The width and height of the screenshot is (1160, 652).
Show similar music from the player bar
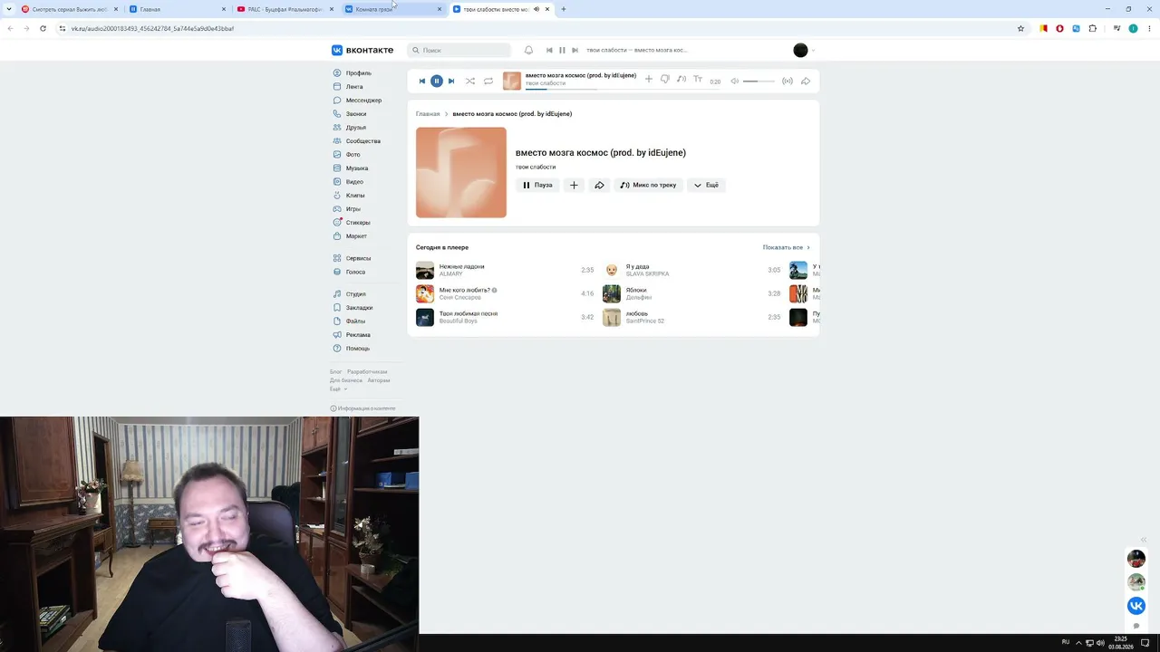(x=681, y=80)
